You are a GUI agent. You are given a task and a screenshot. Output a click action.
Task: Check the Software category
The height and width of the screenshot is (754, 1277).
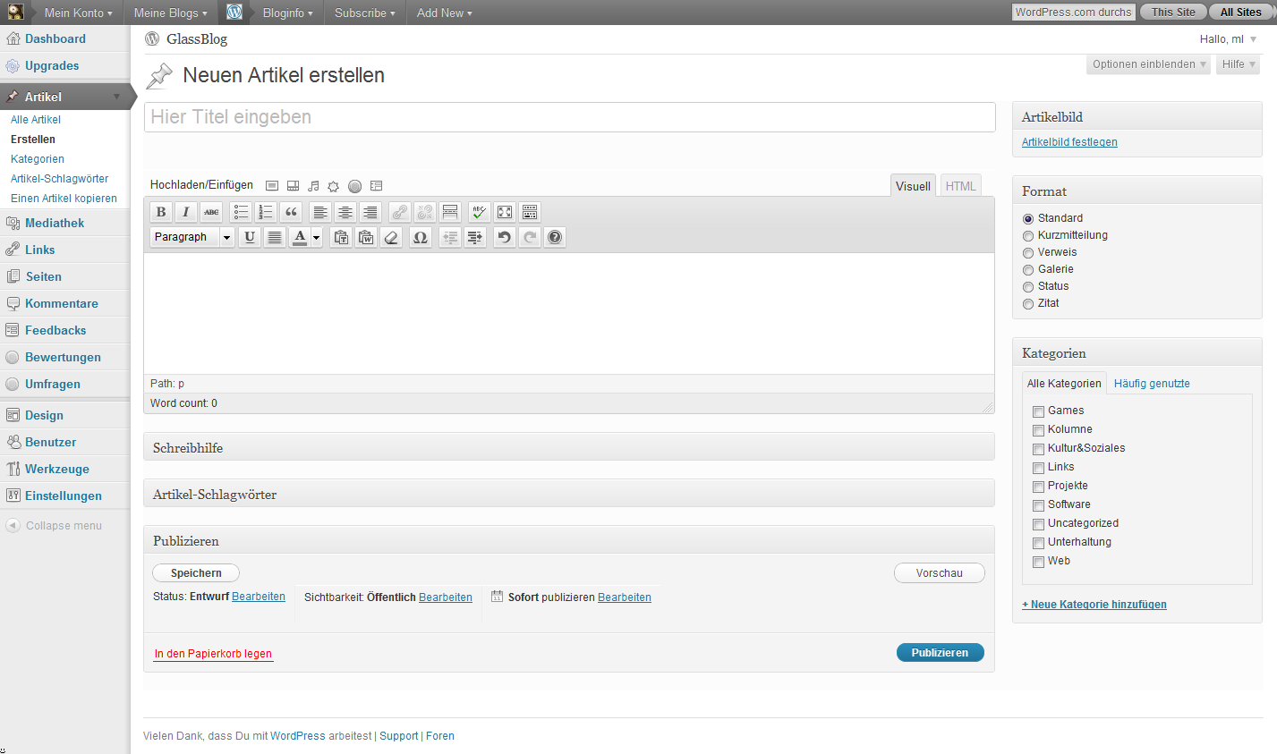pos(1039,505)
